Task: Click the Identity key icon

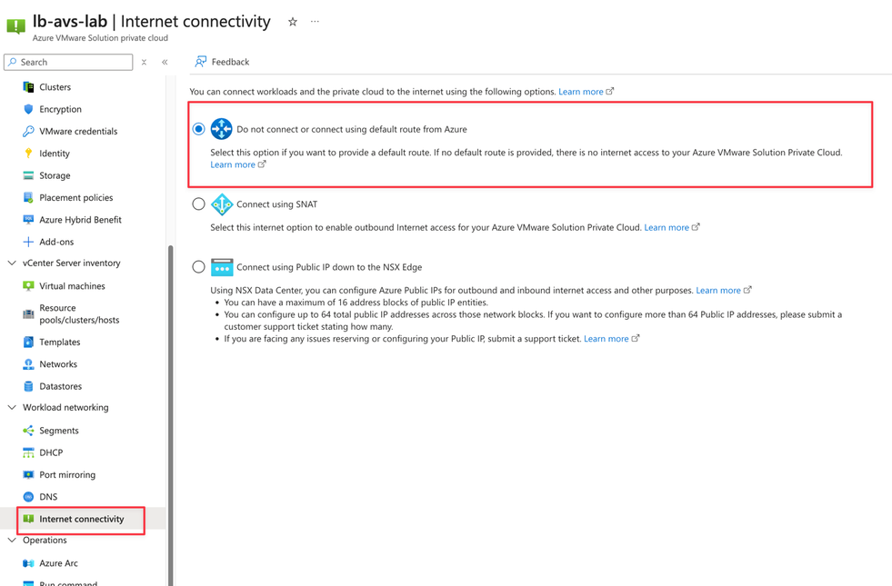Action: 28,154
